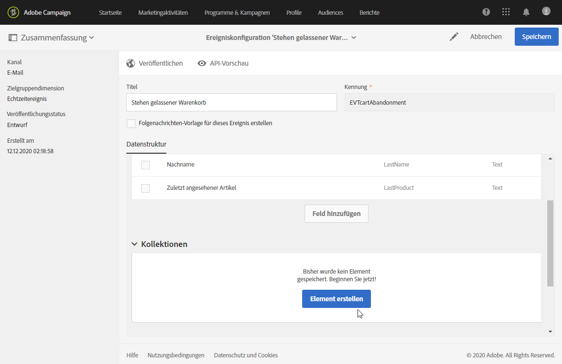Click the Veröffentlichen globe icon

[131, 63]
